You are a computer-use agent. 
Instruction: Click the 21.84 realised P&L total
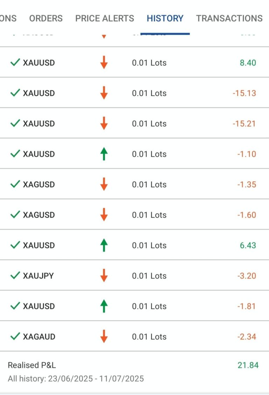tap(248, 365)
